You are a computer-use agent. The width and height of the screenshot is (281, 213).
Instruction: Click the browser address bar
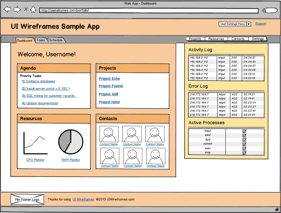pos(148,11)
